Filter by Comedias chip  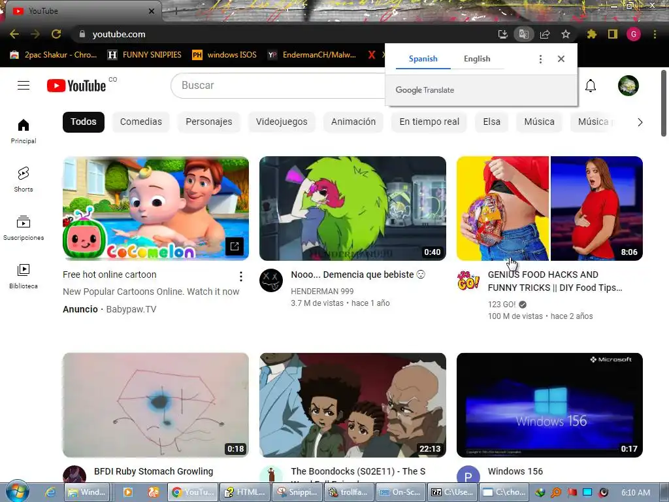141,122
